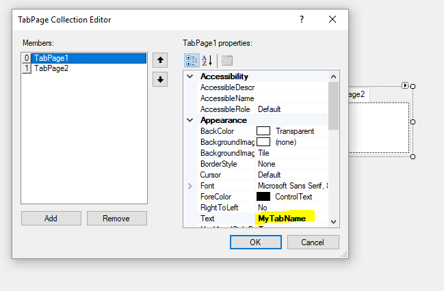Click the index 1 box beside TabPage2
Screen dimensions: 444x291
[x=26, y=68]
